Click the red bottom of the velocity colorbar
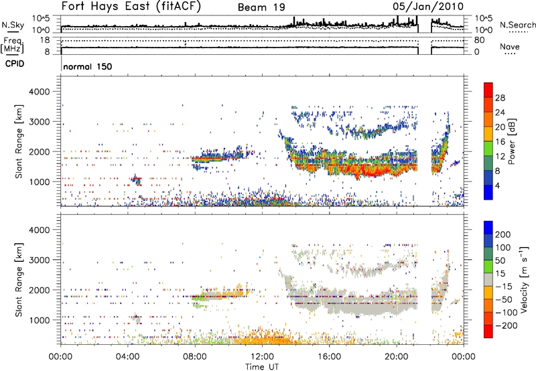Screen dimensions: 536x371 (488, 331)
